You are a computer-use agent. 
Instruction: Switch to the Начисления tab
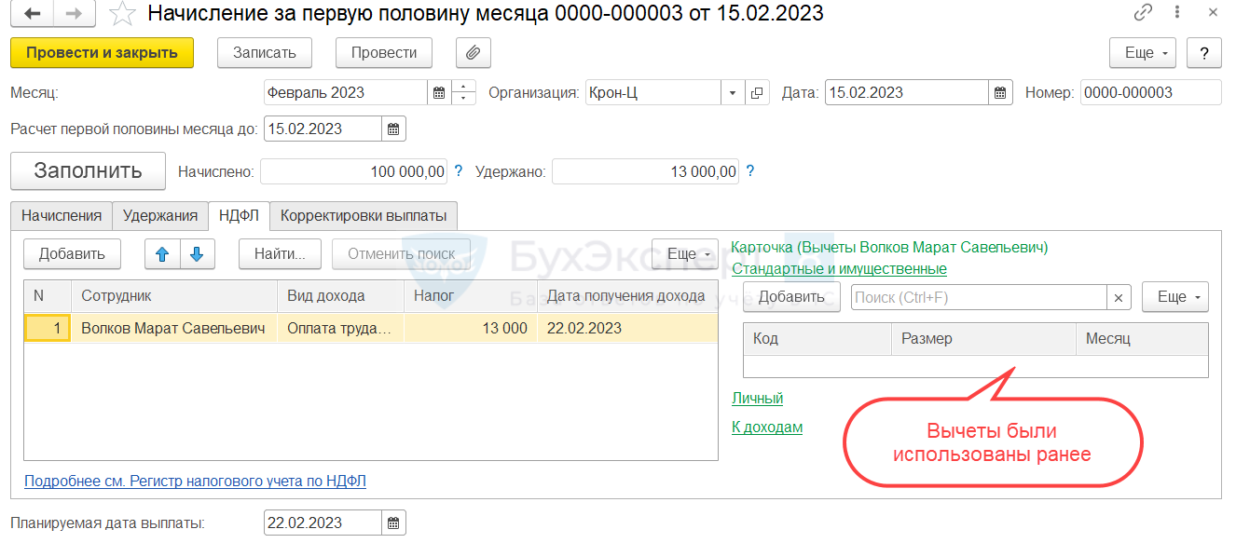62,215
